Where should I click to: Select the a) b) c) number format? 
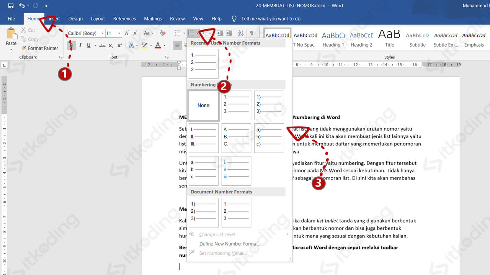click(269, 138)
